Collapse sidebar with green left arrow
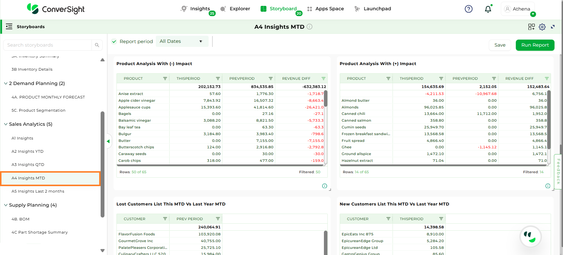Viewport: 563px width, 255px height. tap(108, 141)
